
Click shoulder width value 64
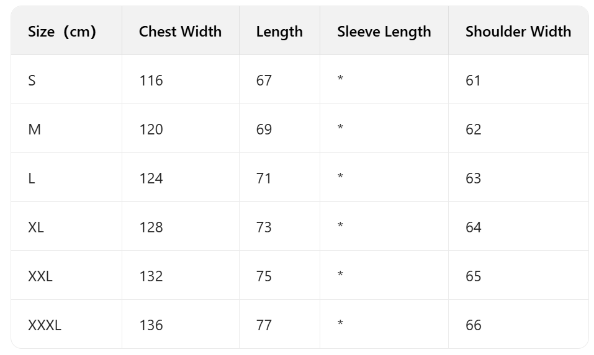(x=473, y=227)
